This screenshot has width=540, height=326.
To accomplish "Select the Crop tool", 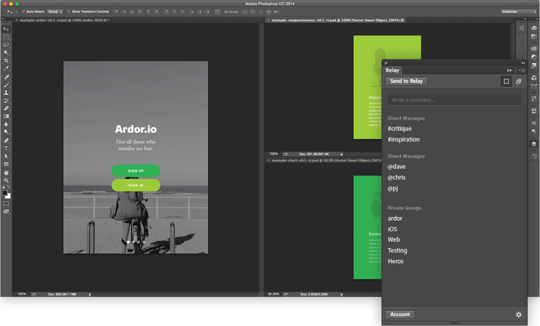I will point(6,61).
